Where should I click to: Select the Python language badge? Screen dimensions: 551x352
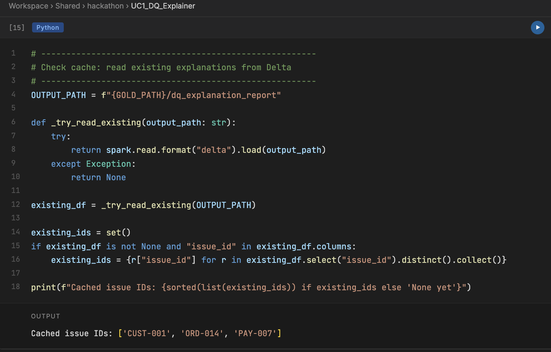48,27
